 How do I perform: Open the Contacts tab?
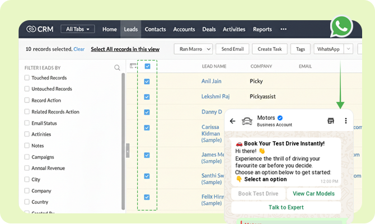click(x=155, y=29)
